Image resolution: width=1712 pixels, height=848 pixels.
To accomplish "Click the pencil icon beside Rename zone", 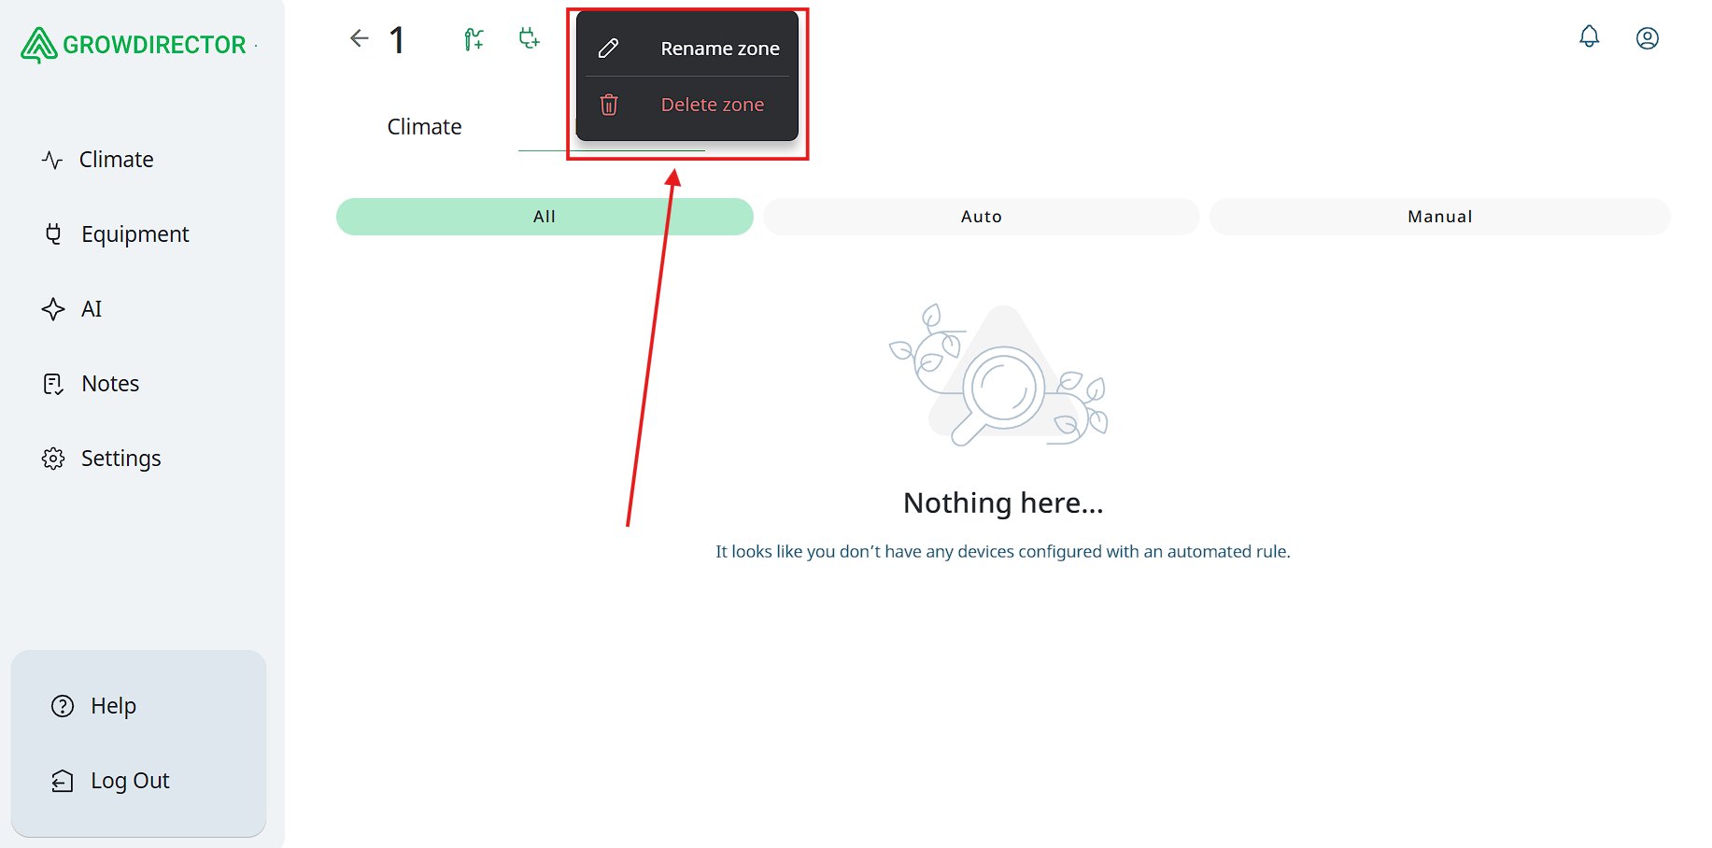I will click(x=608, y=49).
